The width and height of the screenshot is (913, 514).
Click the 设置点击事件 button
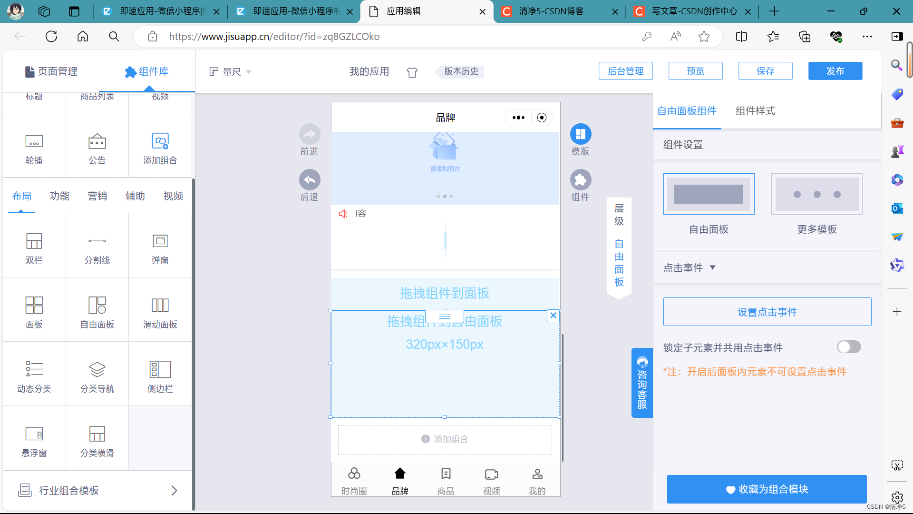[x=767, y=312]
